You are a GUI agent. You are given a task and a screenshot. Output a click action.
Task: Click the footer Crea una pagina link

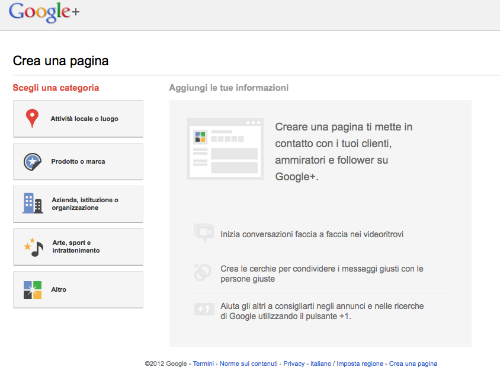[413, 364]
